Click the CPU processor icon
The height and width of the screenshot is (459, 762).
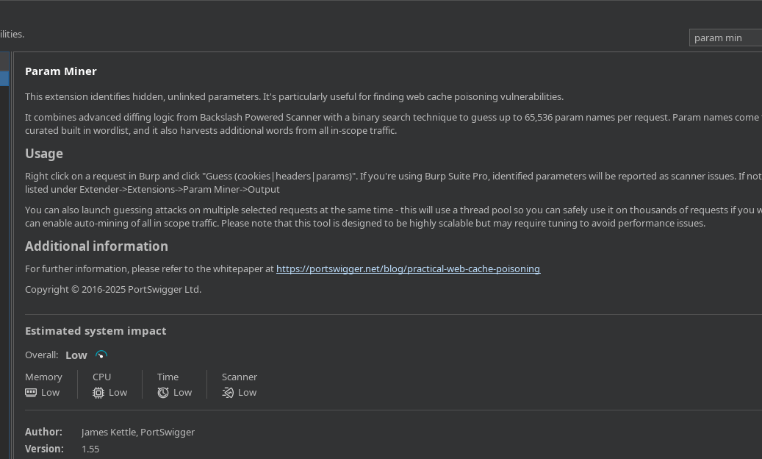[98, 393]
